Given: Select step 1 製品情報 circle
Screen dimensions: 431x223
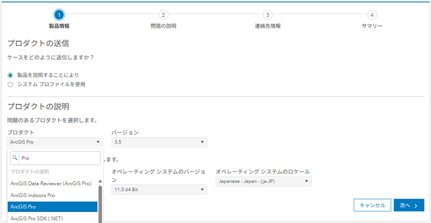Looking at the screenshot, I should click(59, 15).
